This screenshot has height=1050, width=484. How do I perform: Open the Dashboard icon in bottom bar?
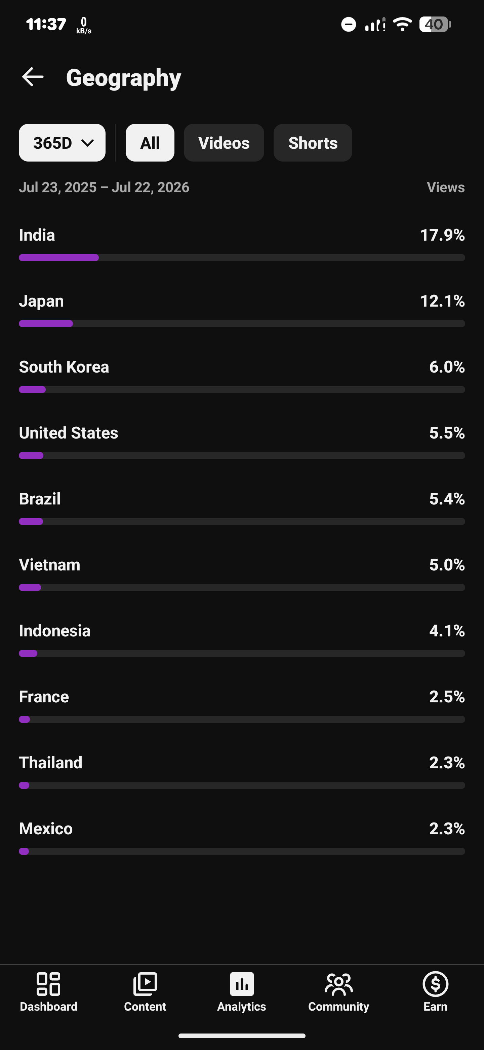[x=48, y=984]
